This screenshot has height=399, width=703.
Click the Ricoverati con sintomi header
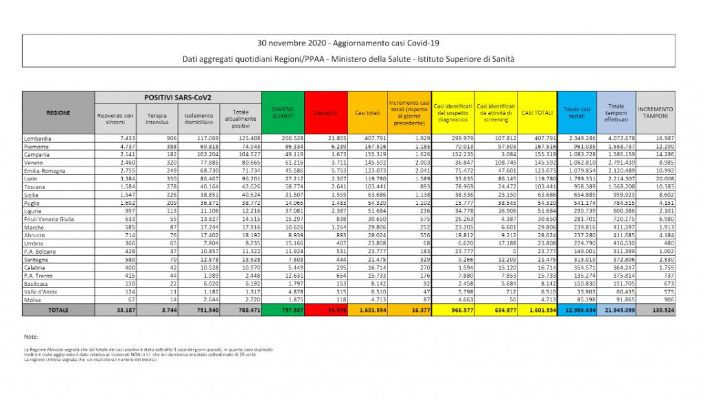(115, 119)
